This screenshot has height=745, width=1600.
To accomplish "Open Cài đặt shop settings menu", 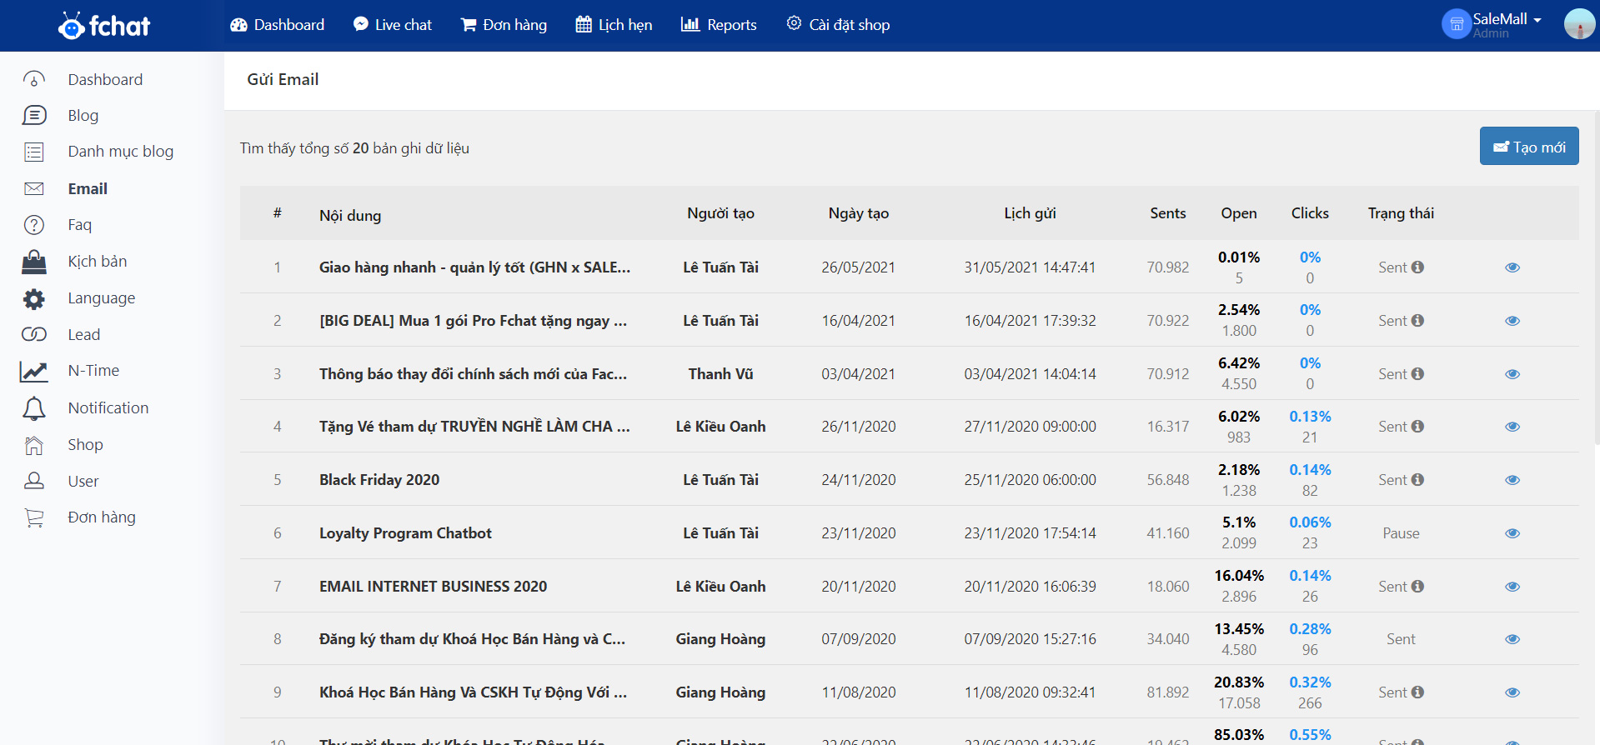I will [x=838, y=25].
